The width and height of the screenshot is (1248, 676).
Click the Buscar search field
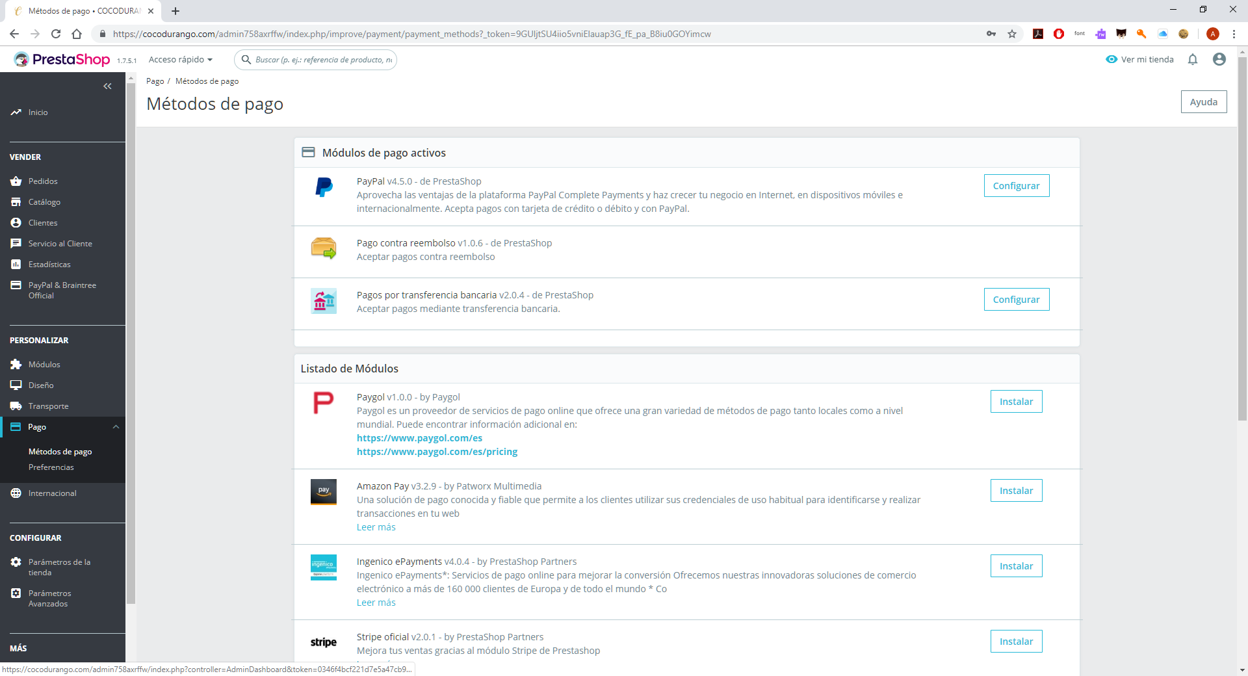323,60
